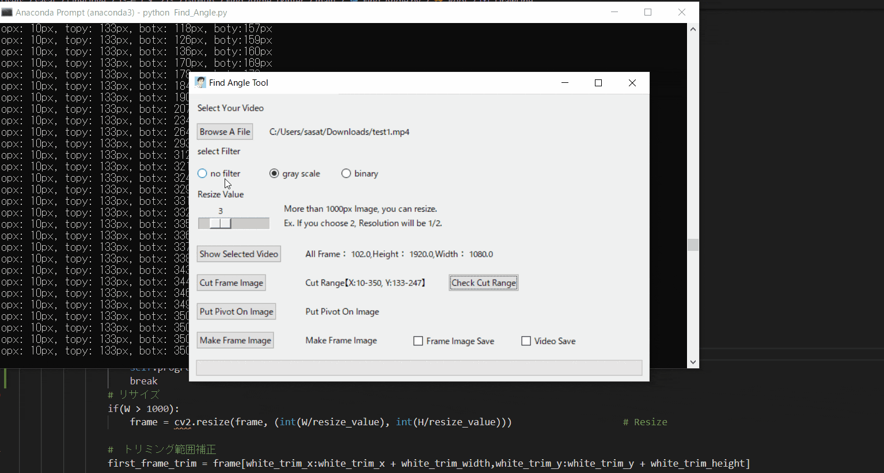Screen dimensions: 884x473
Task: Enable the Video Save checkbox
Action: pos(526,341)
